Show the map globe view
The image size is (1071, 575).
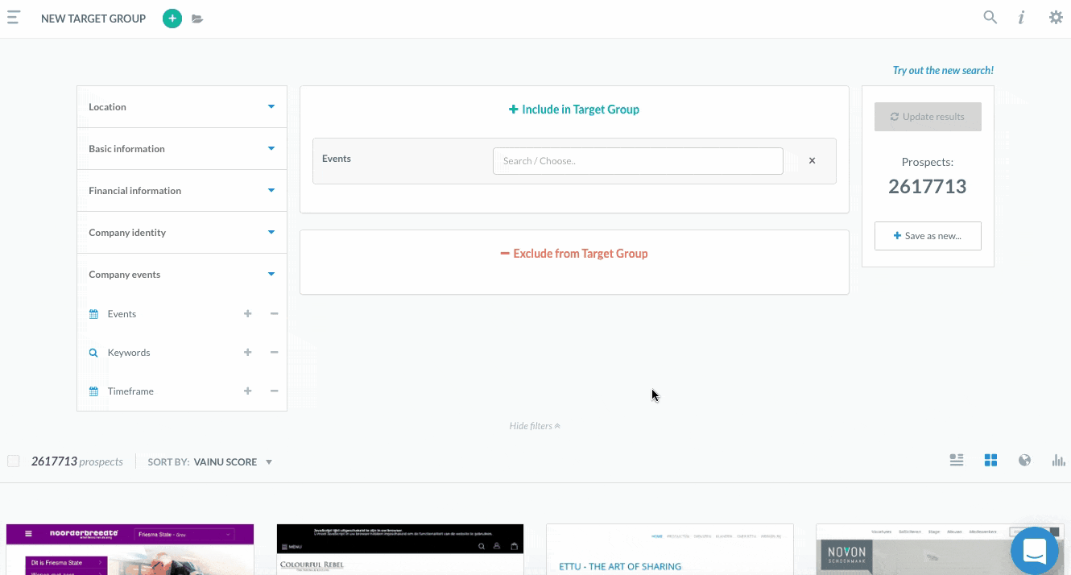coord(1024,461)
